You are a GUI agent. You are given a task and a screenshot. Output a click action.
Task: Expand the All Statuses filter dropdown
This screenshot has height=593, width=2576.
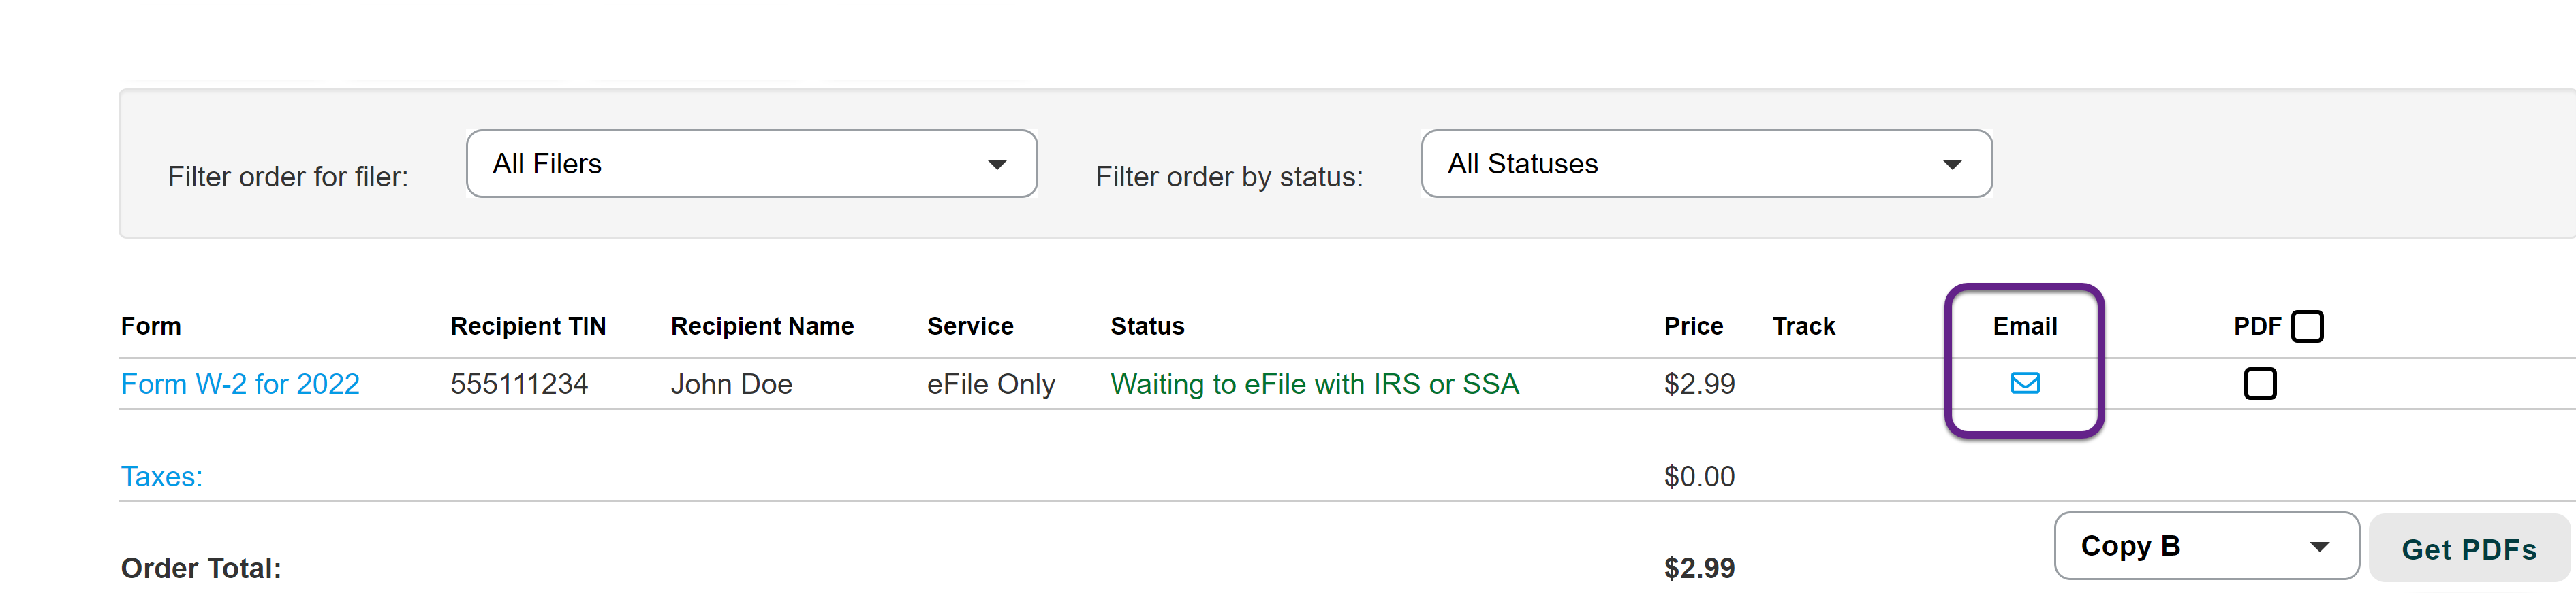click(1705, 164)
